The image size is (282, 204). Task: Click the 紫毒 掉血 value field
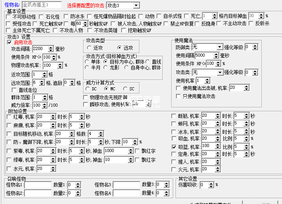point(118,150)
